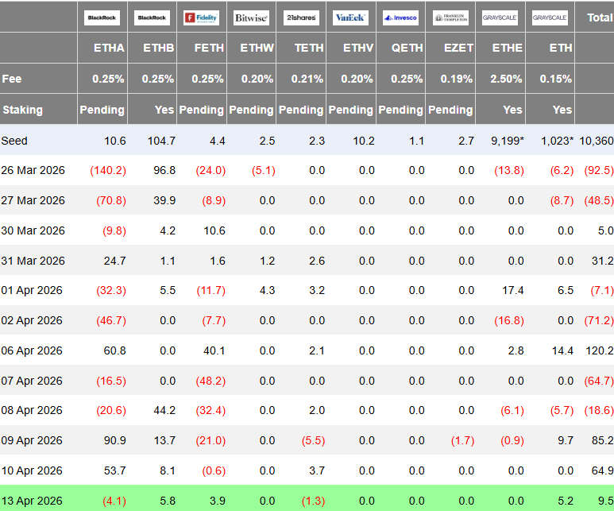Click the Seed row label

pyautogui.click(x=14, y=141)
